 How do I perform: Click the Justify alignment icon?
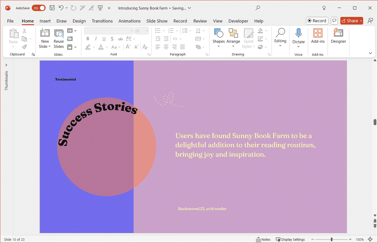182,47
